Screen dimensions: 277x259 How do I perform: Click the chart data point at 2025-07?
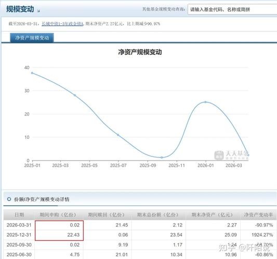tap(118, 135)
